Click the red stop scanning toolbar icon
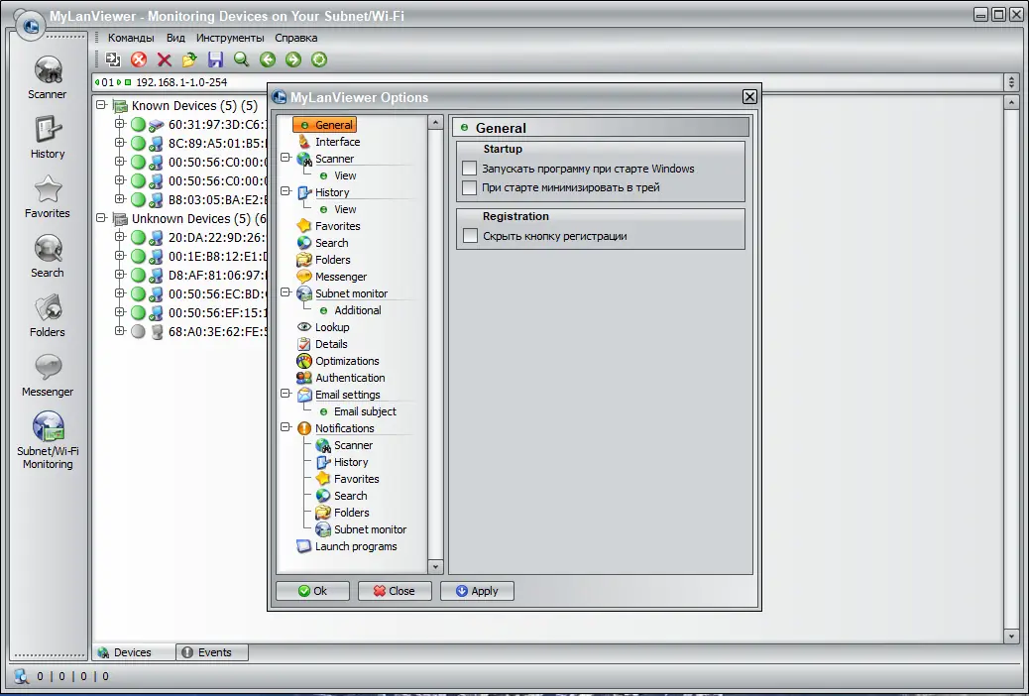This screenshot has width=1029, height=696. [x=139, y=59]
